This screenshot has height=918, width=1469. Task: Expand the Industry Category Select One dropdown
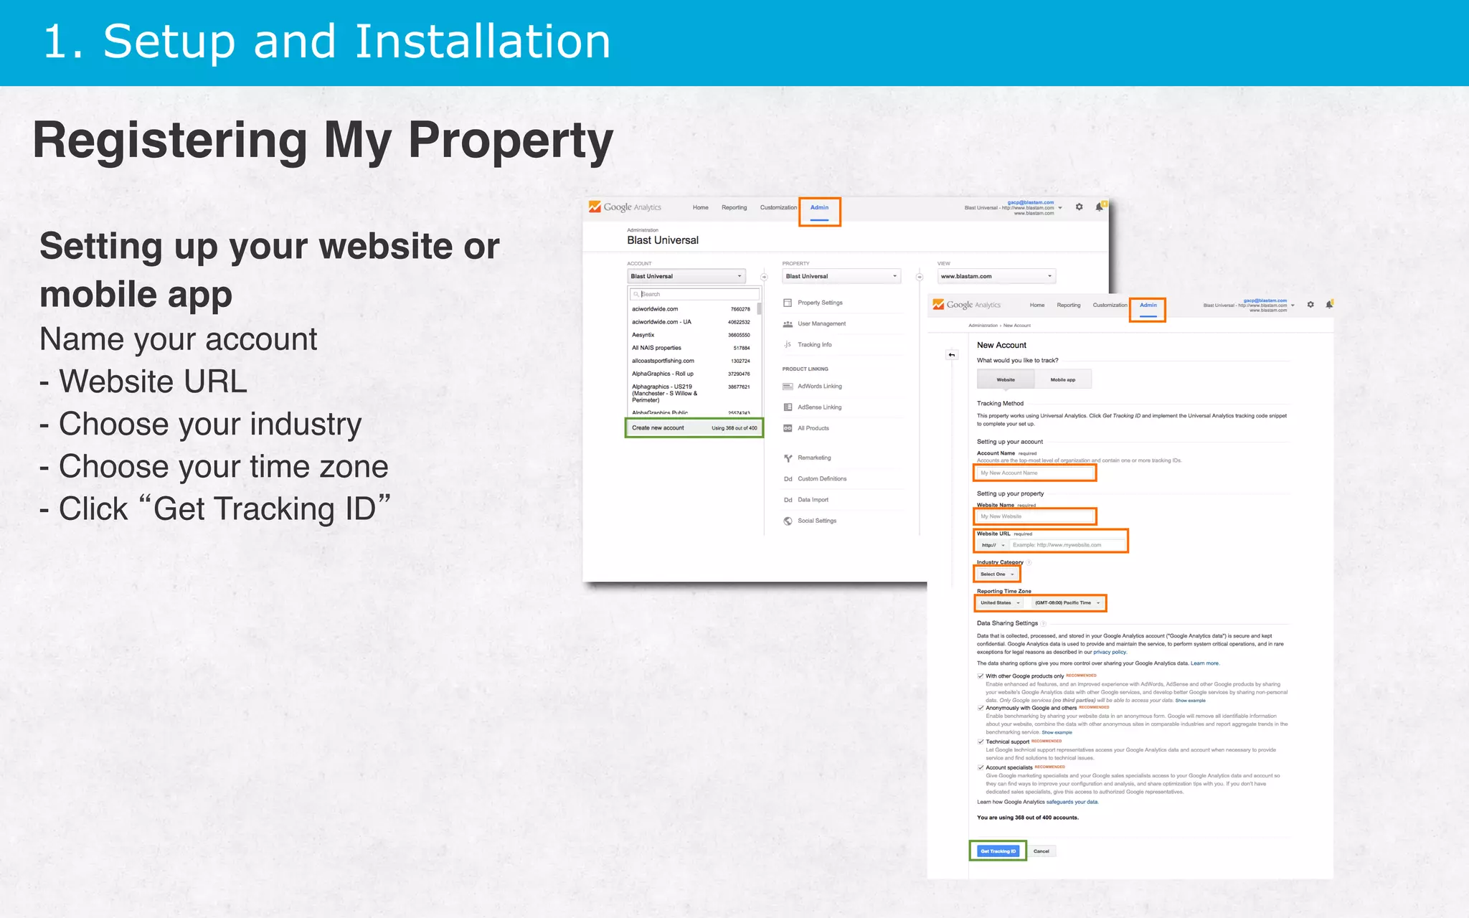(x=997, y=574)
